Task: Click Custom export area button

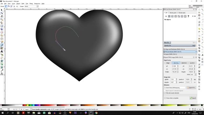Action: [192, 63]
